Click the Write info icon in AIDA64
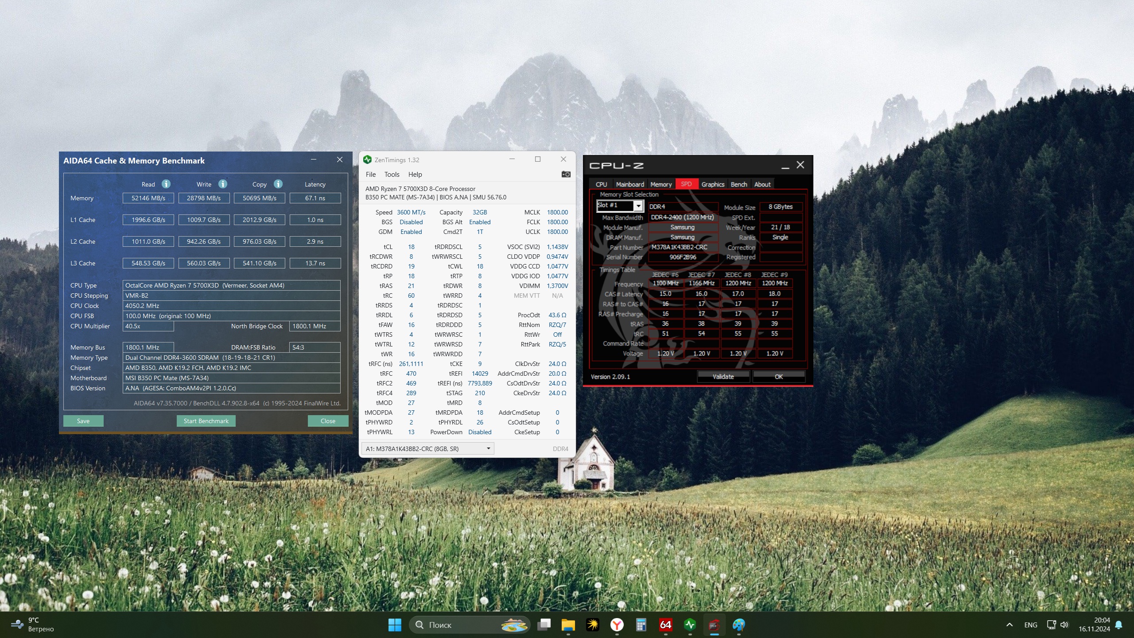This screenshot has width=1134, height=638. click(223, 184)
